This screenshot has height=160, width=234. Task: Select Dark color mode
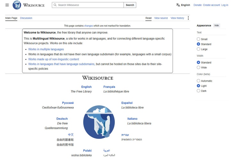pyautogui.click(x=198, y=91)
